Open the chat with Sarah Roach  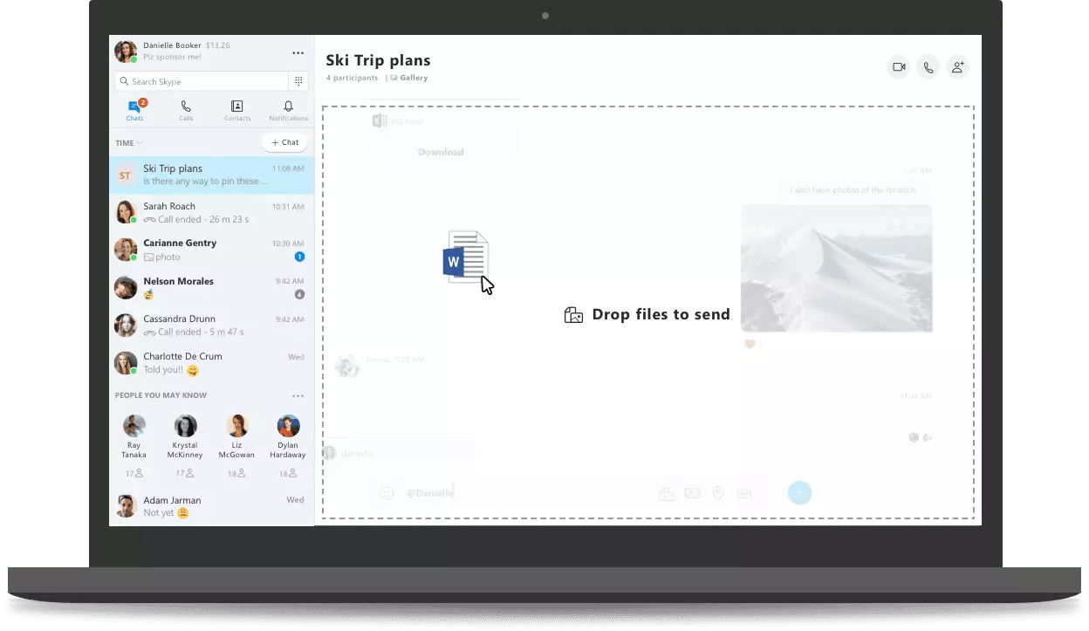click(x=211, y=212)
